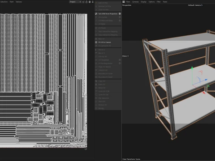Open the Display menu
215x161 pixels.
tap(143, 2)
